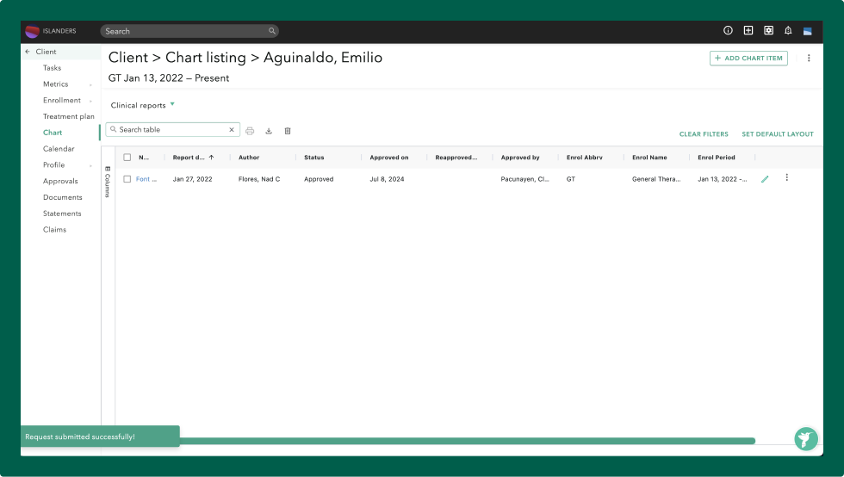Click the search magnifier icon in top bar

[x=272, y=31]
